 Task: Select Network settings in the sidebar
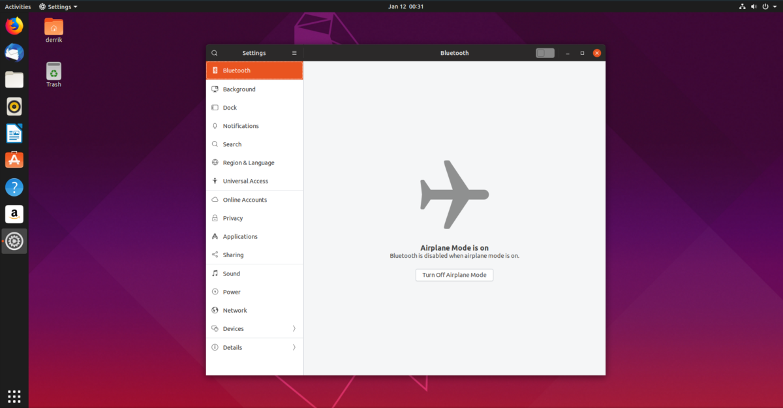[x=235, y=310]
